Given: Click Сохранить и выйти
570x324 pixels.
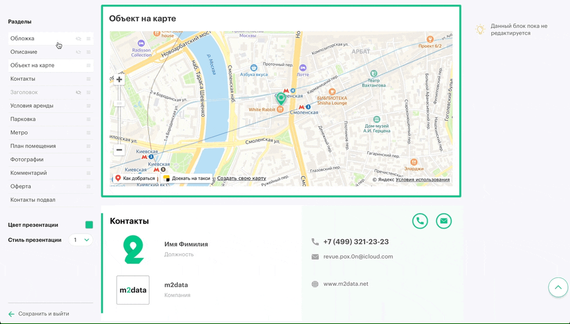Looking at the screenshot, I should (43, 314).
